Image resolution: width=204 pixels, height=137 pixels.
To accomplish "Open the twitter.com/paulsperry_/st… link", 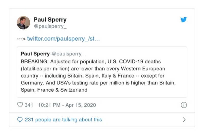I will pos(63,39).
